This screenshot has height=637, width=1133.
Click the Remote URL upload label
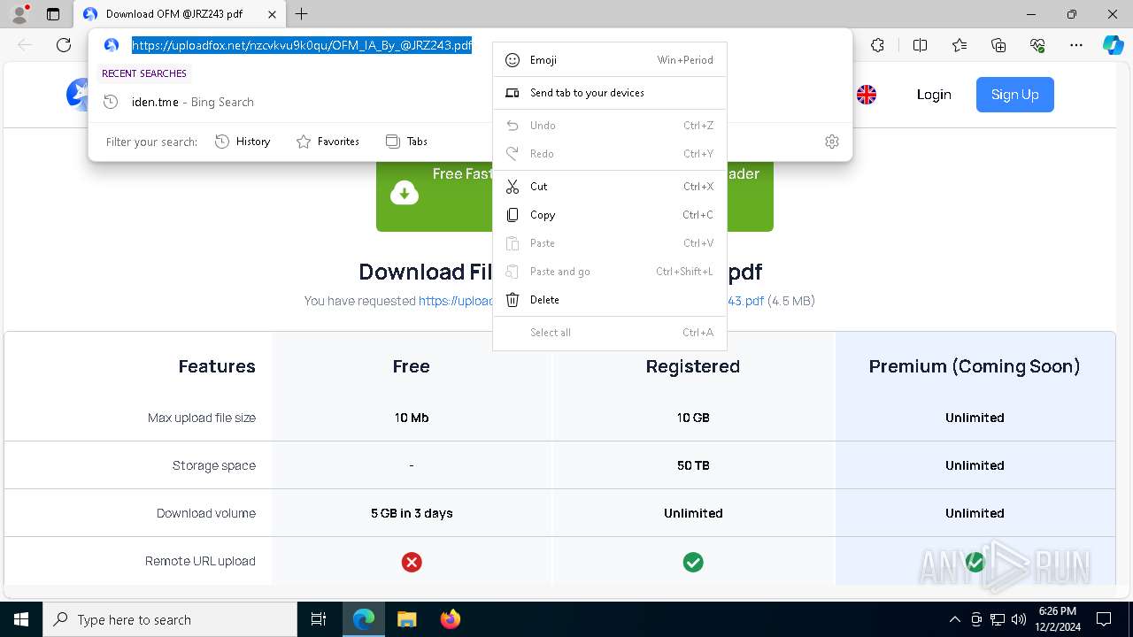(x=200, y=561)
